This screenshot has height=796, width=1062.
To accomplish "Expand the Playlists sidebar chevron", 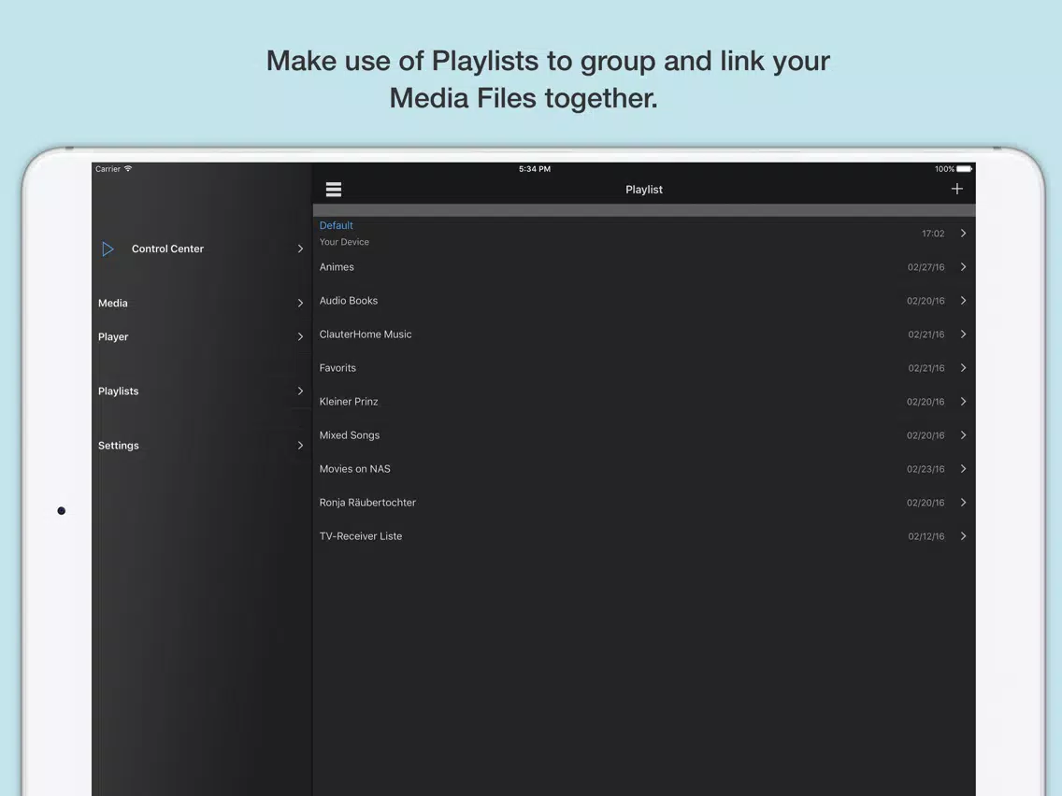I will (x=300, y=391).
